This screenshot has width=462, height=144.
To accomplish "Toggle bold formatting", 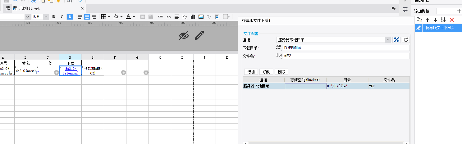I will click(53, 17).
